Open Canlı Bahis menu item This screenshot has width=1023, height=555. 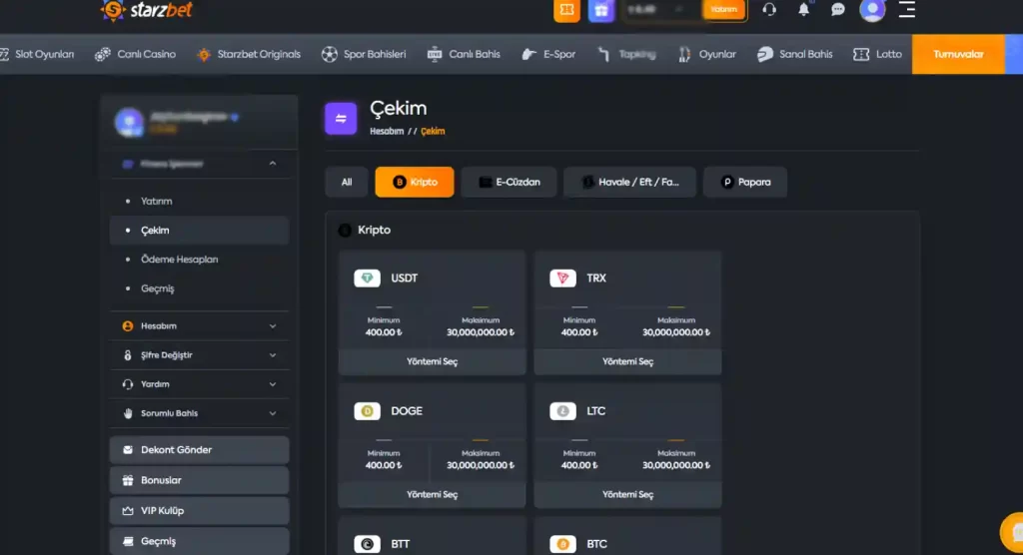pos(464,54)
